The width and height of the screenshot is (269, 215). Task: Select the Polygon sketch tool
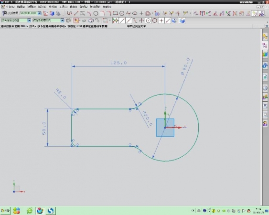point(122,13)
